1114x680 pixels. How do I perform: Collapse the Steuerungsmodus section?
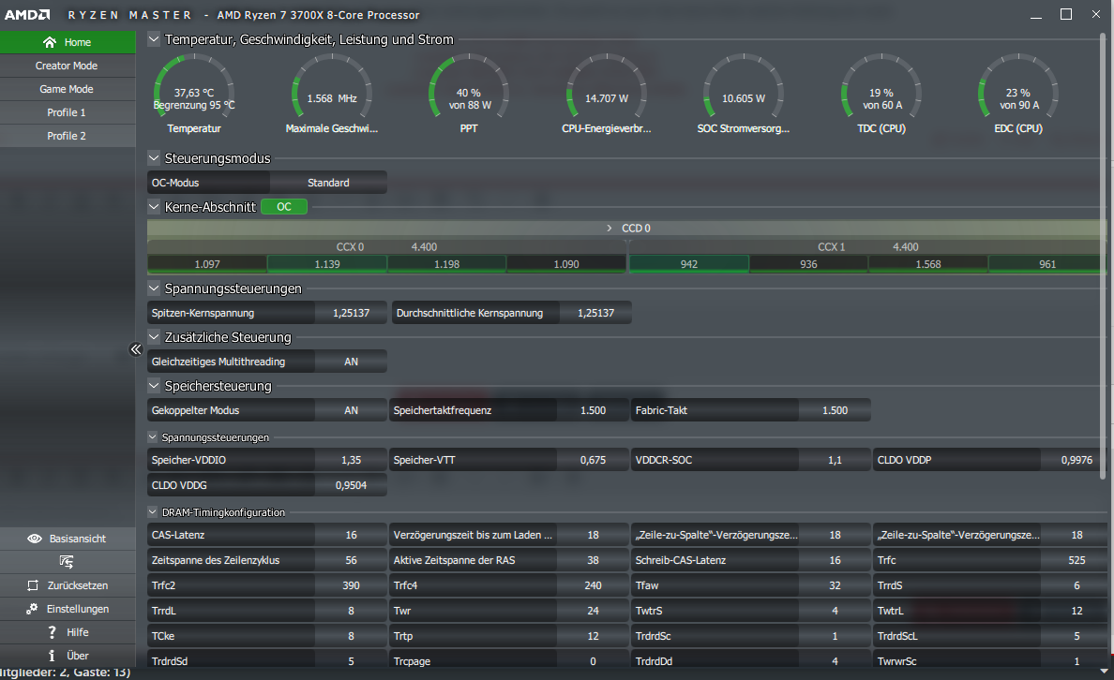click(x=154, y=158)
